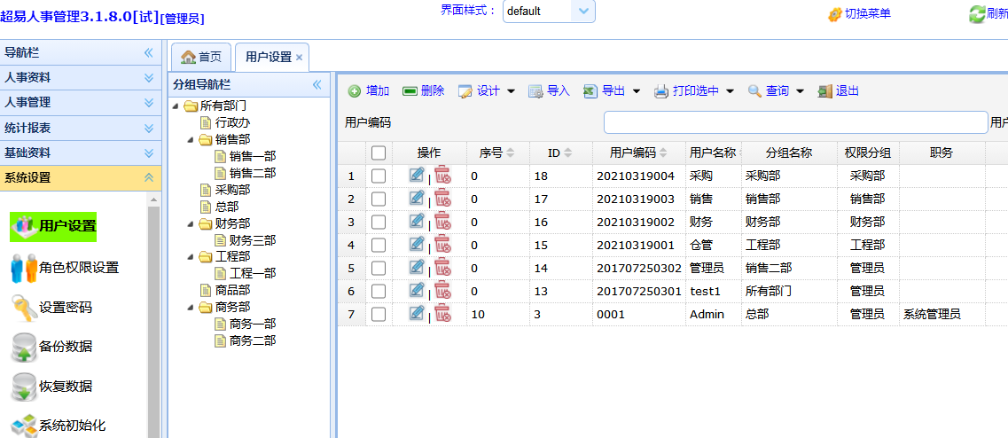Collapse the 销售部 tree node
Screen dimensions: 1008x438
191,139
